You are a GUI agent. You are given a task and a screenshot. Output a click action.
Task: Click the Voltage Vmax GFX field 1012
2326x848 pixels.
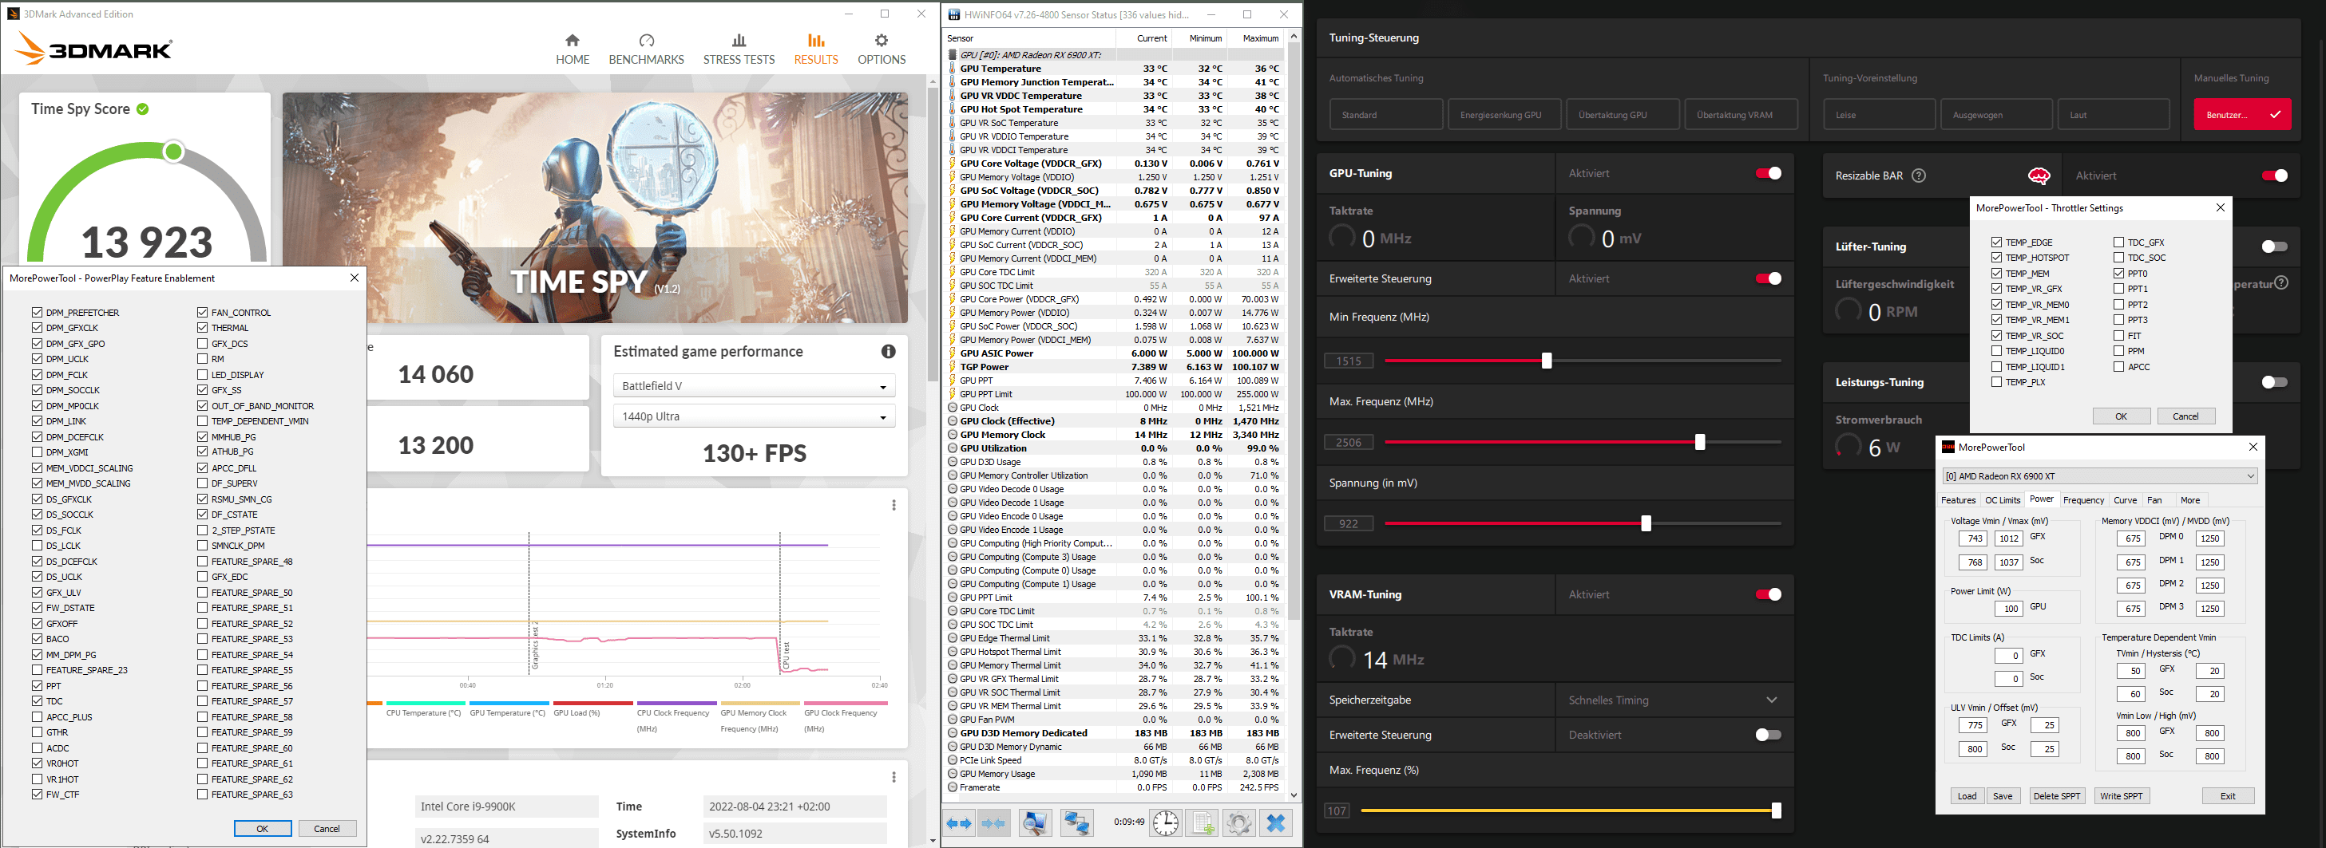point(2008,538)
